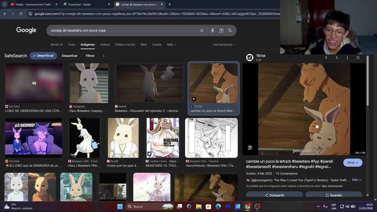Start voice search with microphone icon
The width and height of the screenshot is (377, 212).
(212, 30)
